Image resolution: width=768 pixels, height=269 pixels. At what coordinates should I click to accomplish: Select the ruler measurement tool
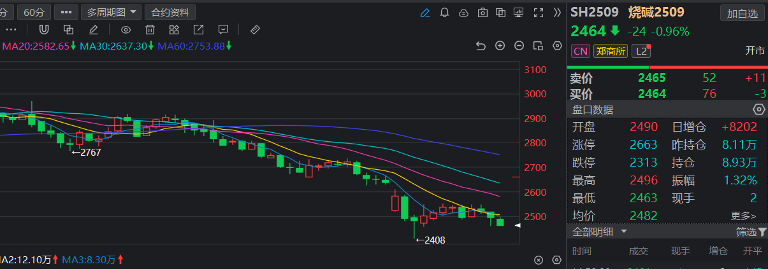[254, 29]
